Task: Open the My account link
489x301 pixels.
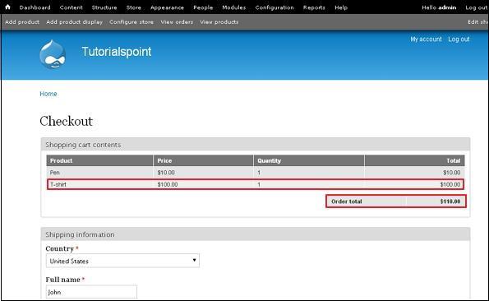Action: point(426,39)
